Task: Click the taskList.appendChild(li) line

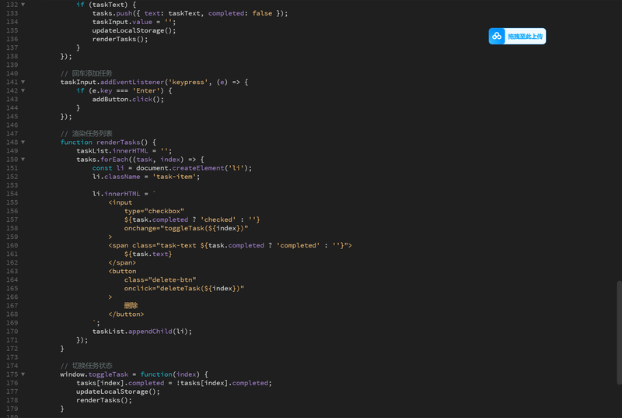Action: point(142,332)
